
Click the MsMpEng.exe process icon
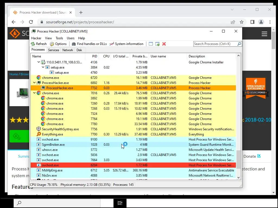click(39, 170)
